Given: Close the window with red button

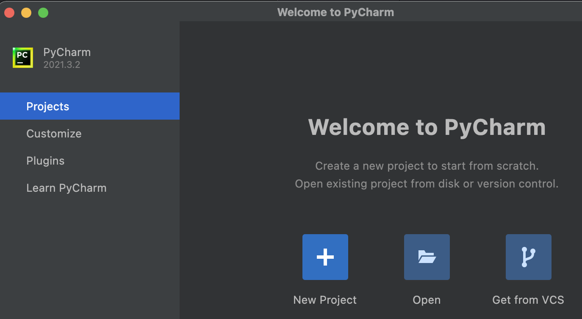Looking at the screenshot, I should pyautogui.click(x=9, y=13).
